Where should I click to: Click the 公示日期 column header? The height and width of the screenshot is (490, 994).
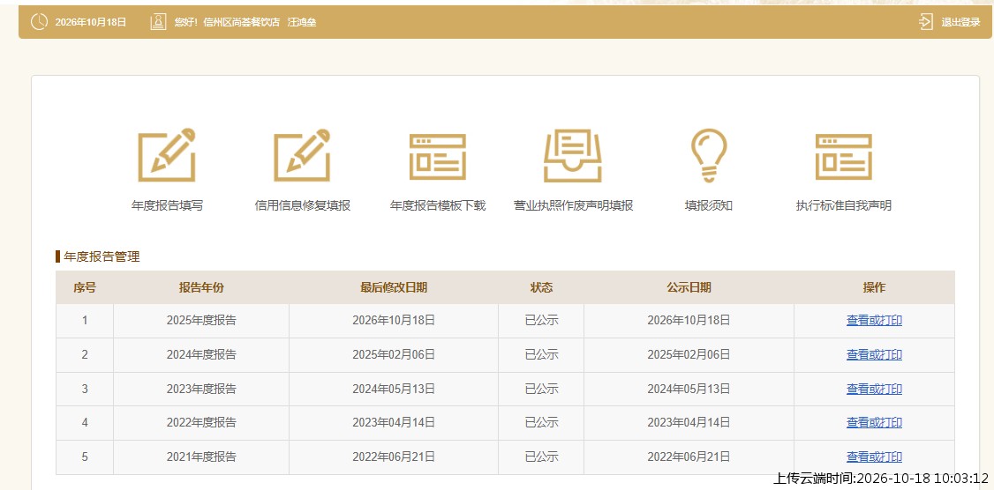pos(689,287)
